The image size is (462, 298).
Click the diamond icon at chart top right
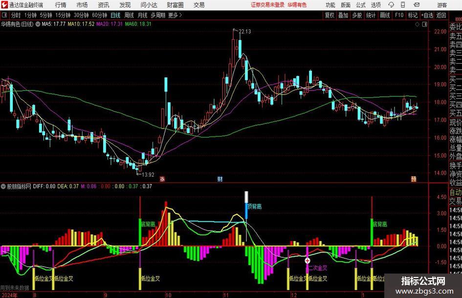[417, 24]
